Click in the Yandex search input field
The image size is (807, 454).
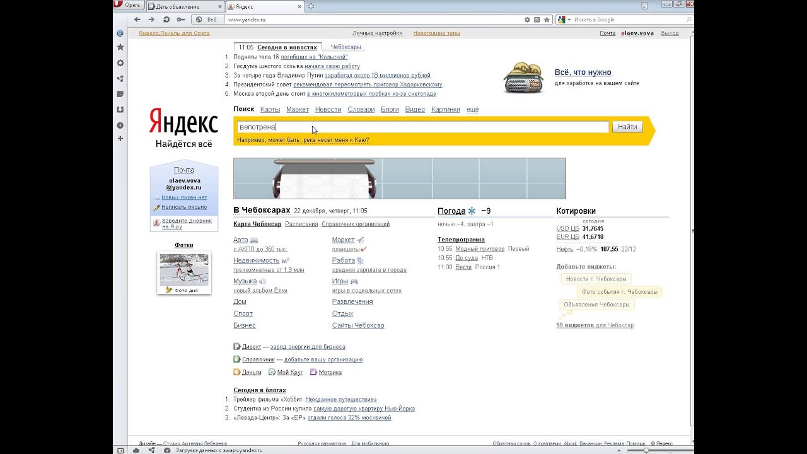tap(422, 127)
